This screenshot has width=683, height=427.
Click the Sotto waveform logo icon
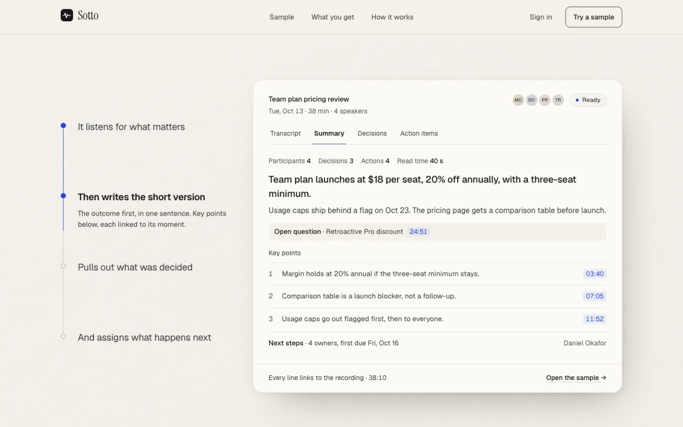click(67, 15)
